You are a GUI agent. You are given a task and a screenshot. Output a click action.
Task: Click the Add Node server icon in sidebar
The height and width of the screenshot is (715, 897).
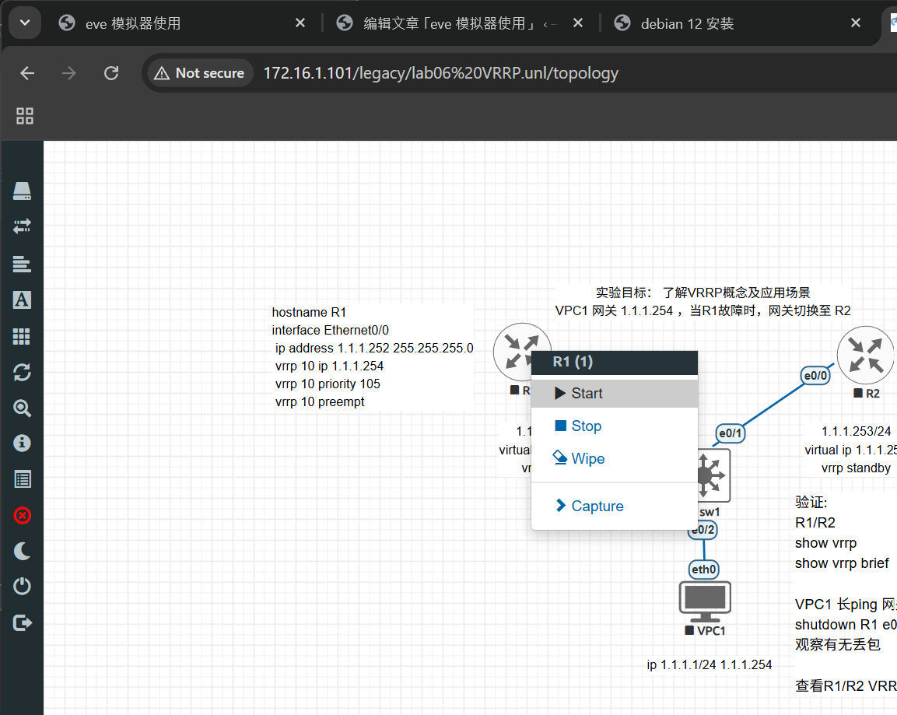(22, 191)
